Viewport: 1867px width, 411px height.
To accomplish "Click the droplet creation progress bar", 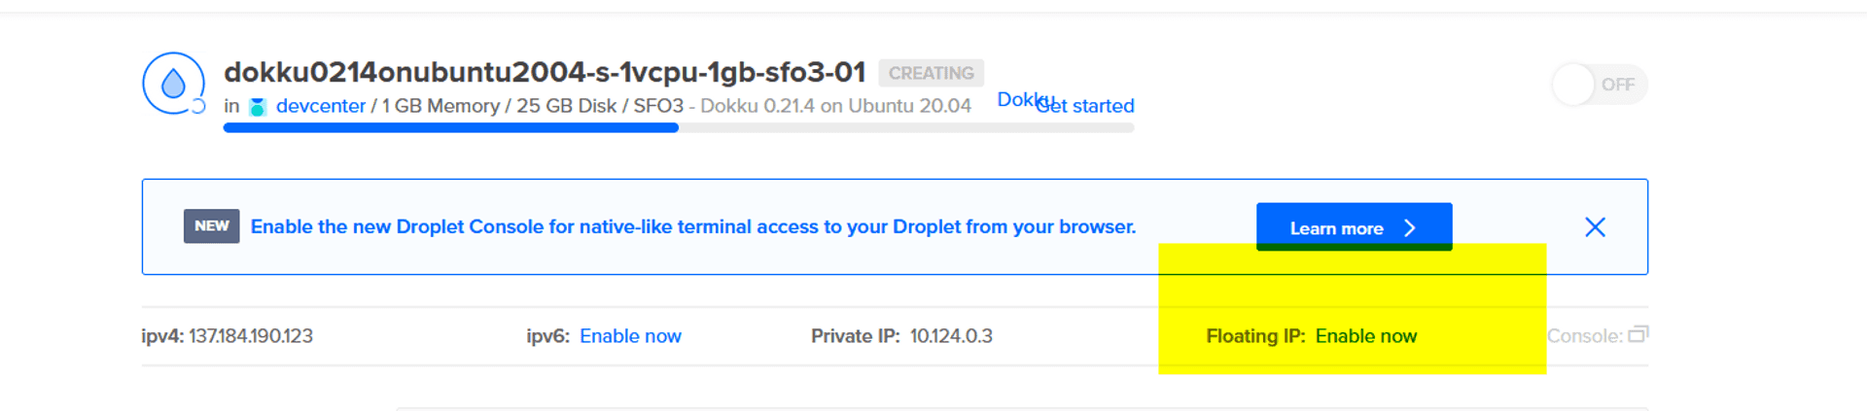I will (678, 128).
